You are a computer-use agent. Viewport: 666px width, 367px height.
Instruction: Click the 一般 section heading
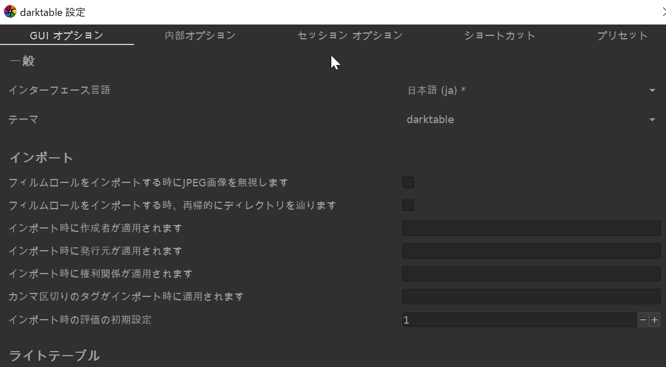tap(22, 61)
